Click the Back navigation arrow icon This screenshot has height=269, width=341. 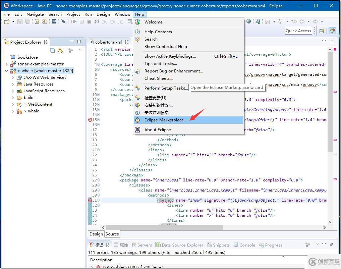(x=302, y=21)
